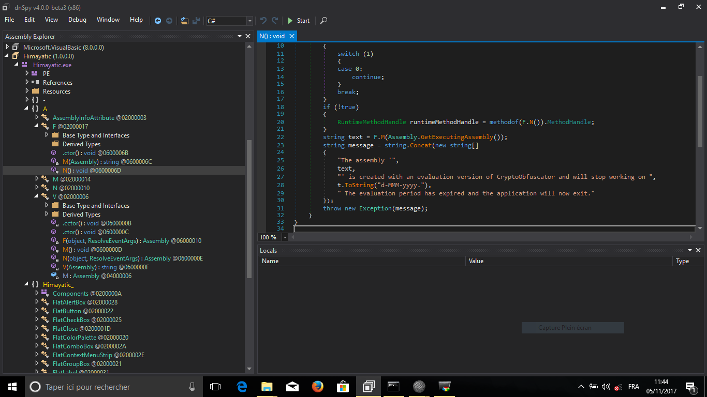The image size is (707, 397).
Task: Open the Window menu
Action: pyautogui.click(x=108, y=20)
